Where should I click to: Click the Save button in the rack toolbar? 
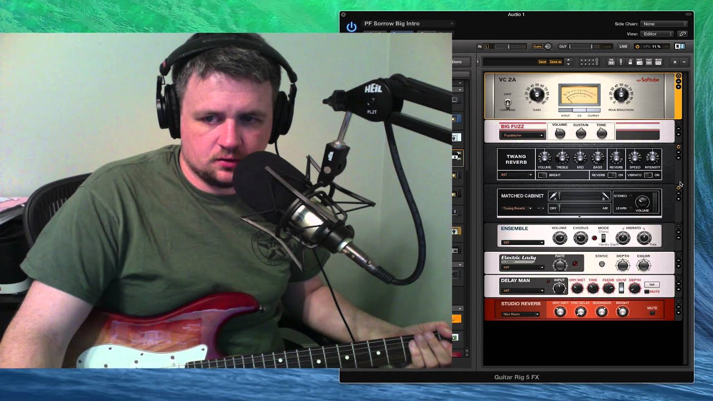pyautogui.click(x=542, y=62)
